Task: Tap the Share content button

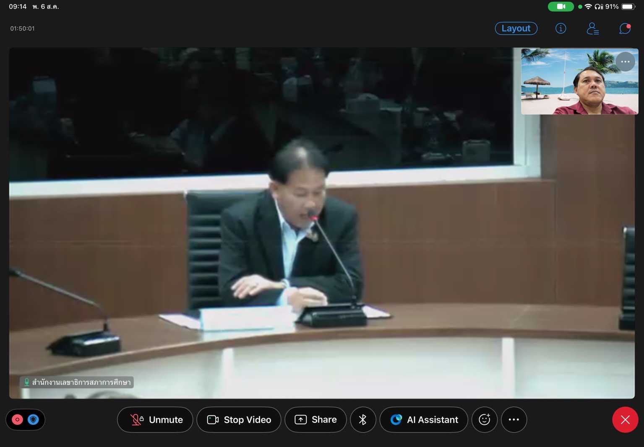Action: [315, 419]
